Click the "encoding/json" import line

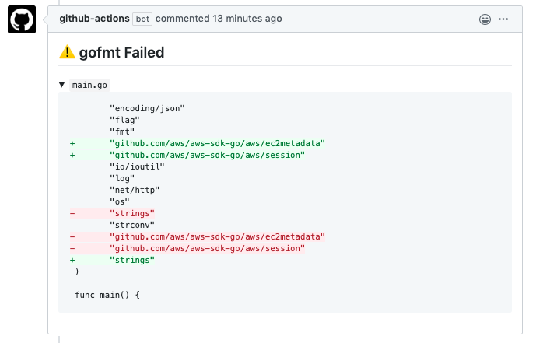(147, 108)
